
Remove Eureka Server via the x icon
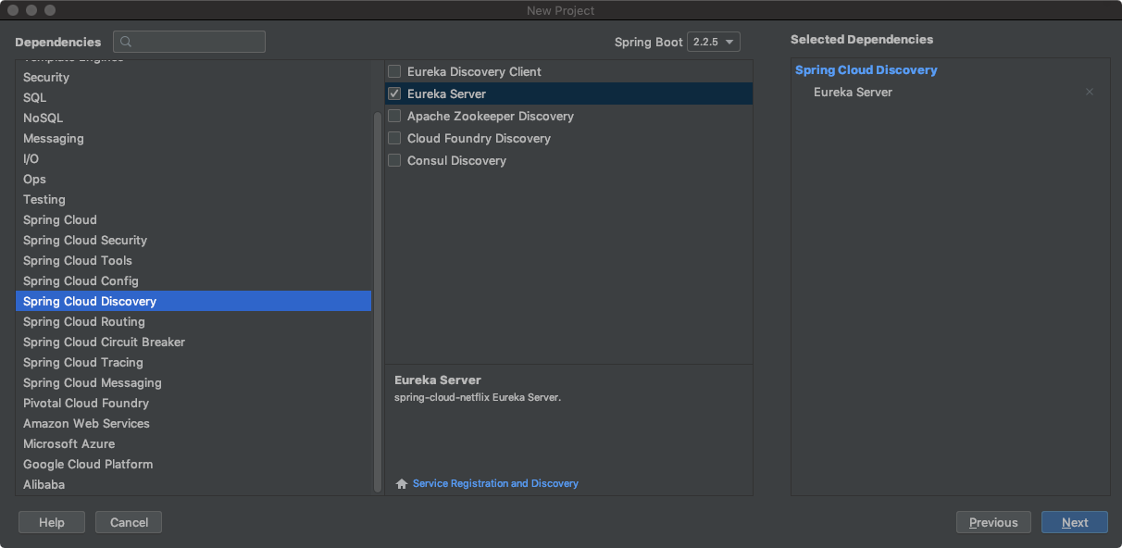(x=1090, y=93)
